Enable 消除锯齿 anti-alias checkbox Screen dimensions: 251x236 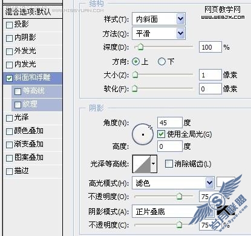click(169, 164)
